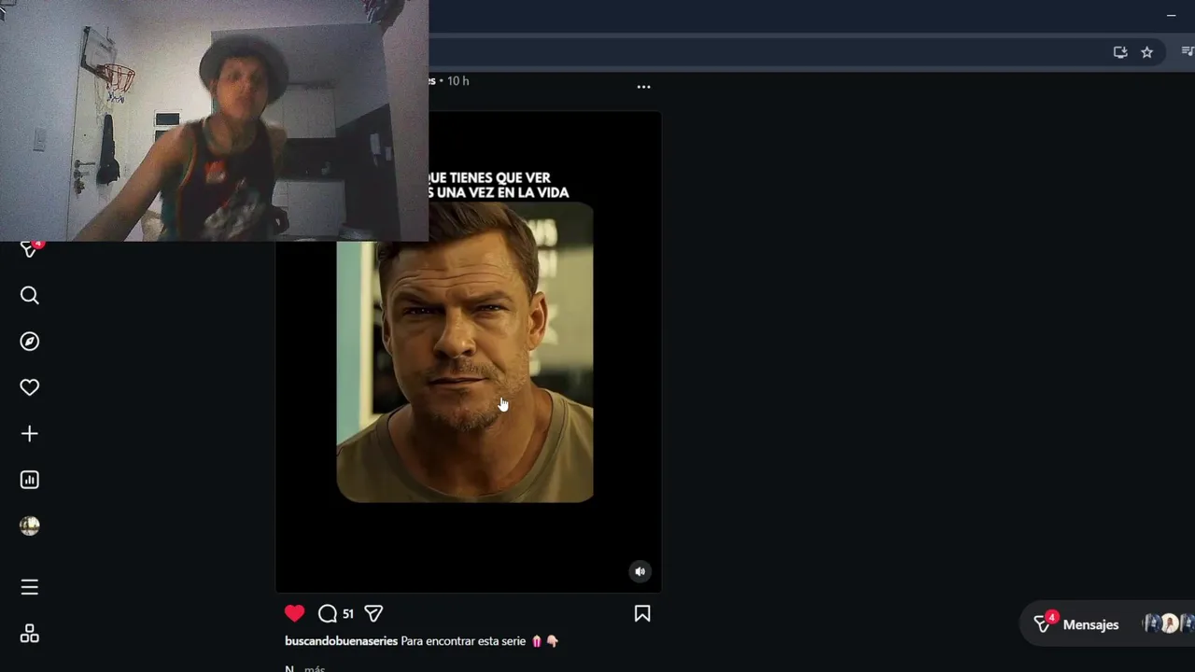This screenshot has height=672, width=1195.
Task: Open the Instagram search sidebar icon
Action: [x=30, y=296]
